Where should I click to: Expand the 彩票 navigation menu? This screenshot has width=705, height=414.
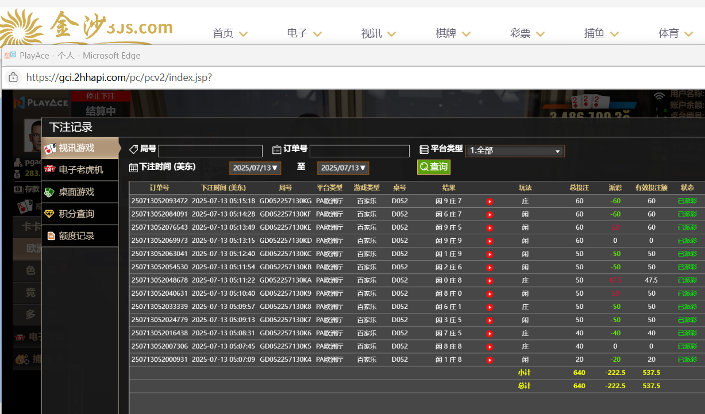(x=527, y=33)
